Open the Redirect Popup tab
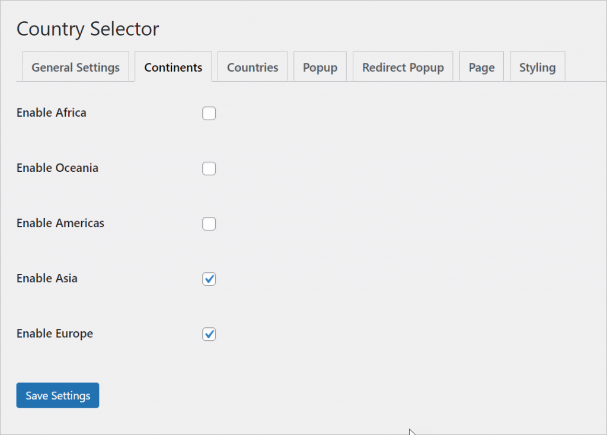The image size is (607, 435). pos(402,67)
